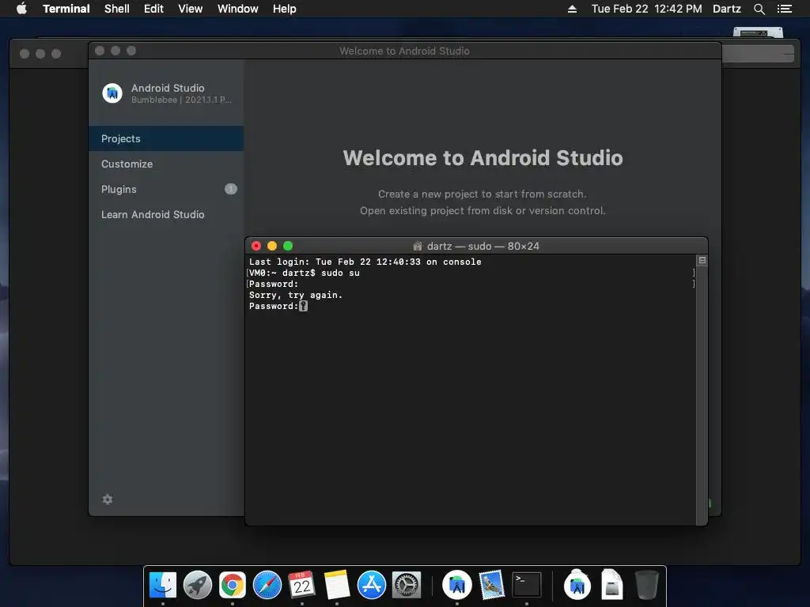The image size is (810, 607).
Task: Click the Terminal scrollbar top marker icon
Action: 702,260
